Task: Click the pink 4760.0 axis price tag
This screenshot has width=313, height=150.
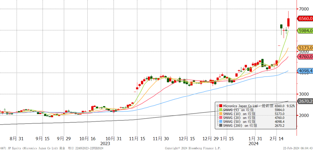Action: (305, 57)
